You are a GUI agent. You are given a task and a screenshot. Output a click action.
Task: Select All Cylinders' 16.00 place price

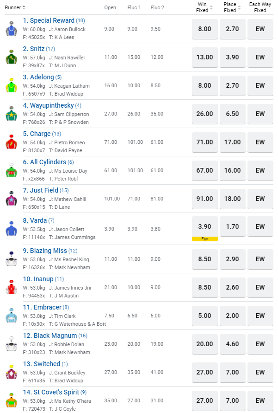[233, 170]
